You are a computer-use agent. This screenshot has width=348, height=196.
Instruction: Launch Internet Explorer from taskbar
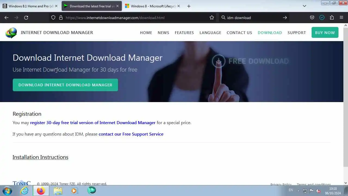tap(24, 191)
